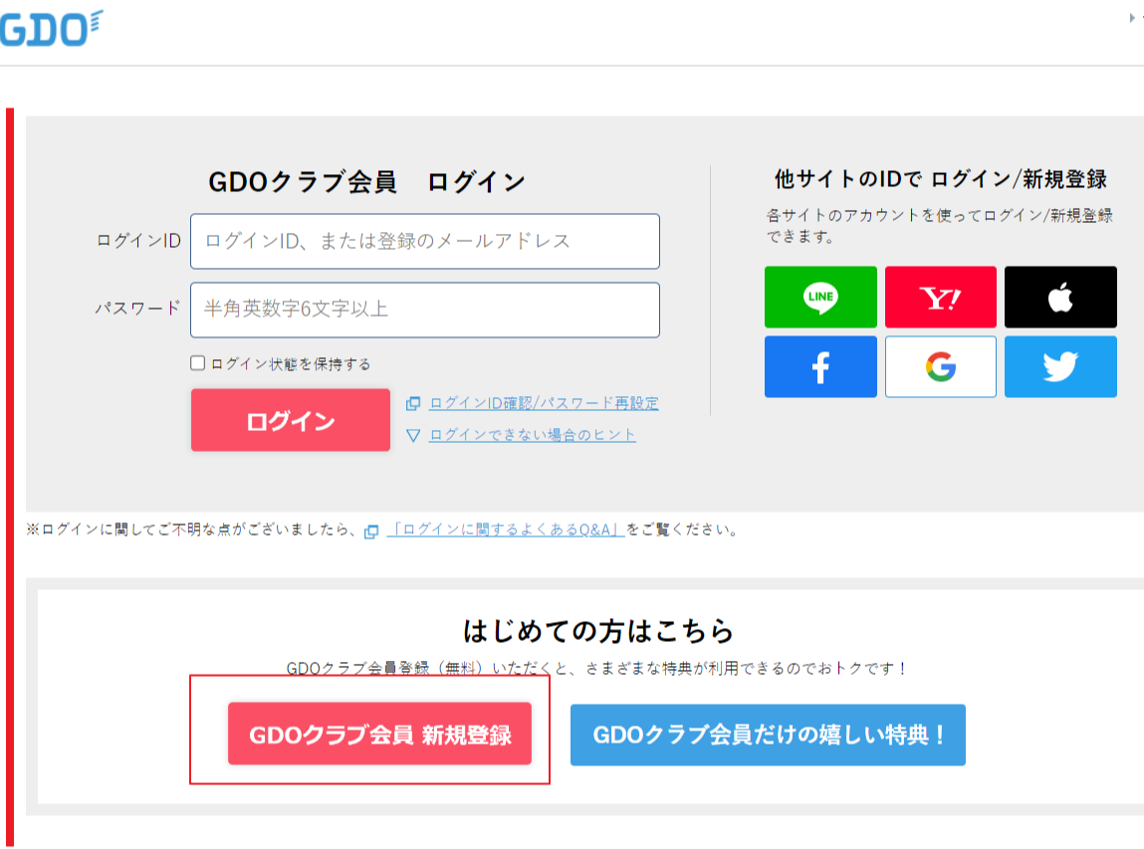1144x849 pixels.
Task: Expand ログインできない場合のヒント link
Action: coord(532,435)
